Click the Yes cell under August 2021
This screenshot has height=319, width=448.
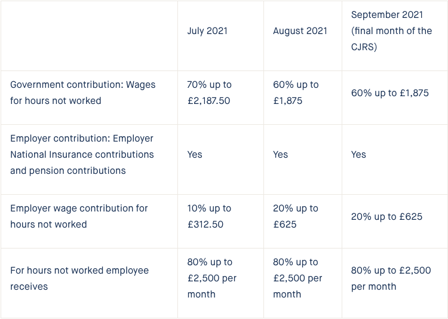coord(281,154)
